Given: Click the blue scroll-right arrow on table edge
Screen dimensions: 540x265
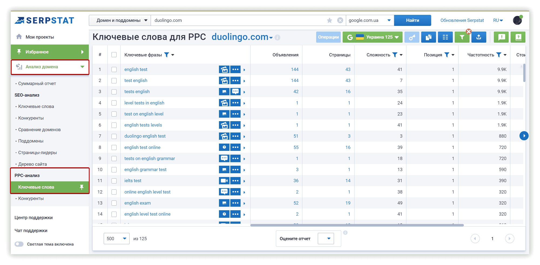Looking at the screenshot, I should (x=524, y=136).
